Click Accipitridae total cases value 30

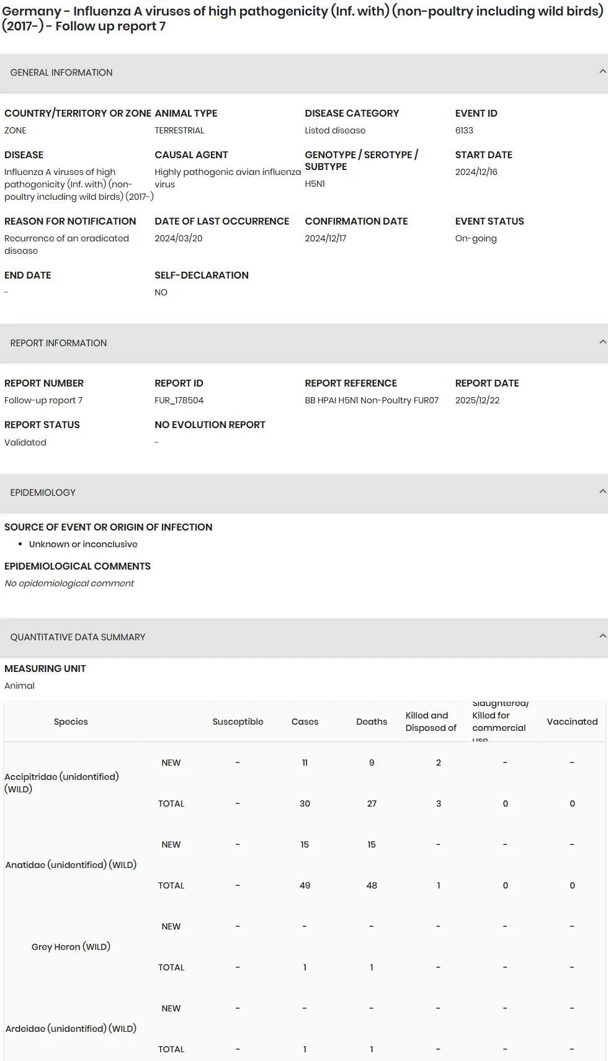pos(305,804)
